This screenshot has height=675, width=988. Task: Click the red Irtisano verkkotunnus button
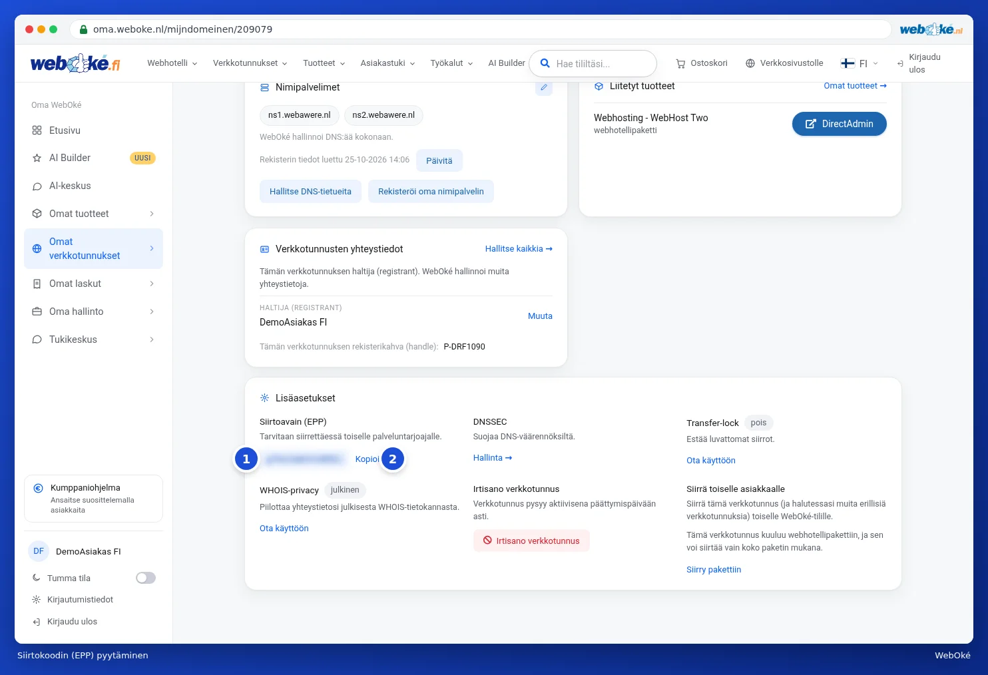tap(531, 541)
